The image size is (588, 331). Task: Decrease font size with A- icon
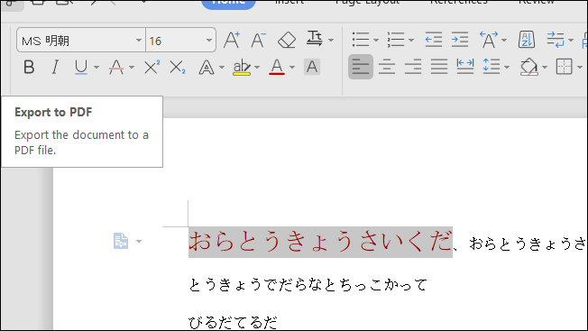(258, 40)
